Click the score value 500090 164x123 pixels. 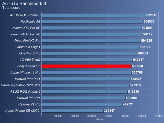[x=131, y=98]
